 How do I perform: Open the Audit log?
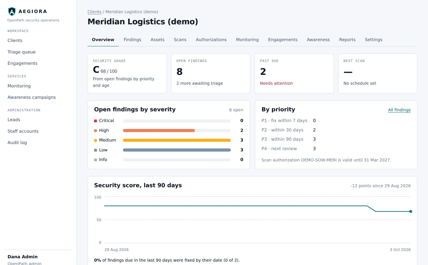point(17,143)
